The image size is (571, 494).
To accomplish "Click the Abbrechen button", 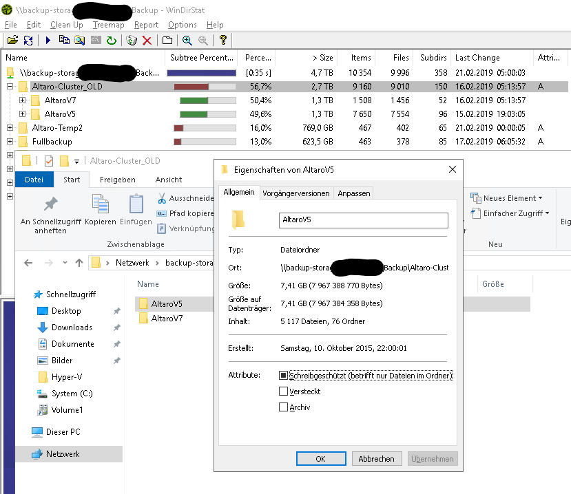I will pos(377,459).
